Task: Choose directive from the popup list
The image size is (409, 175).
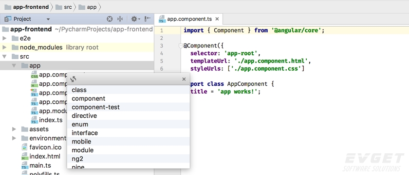Action: point(129,115)
